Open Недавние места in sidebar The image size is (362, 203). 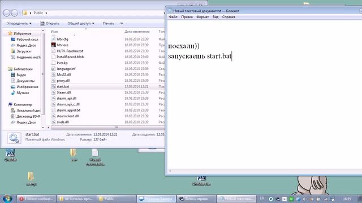coord(25,57)
